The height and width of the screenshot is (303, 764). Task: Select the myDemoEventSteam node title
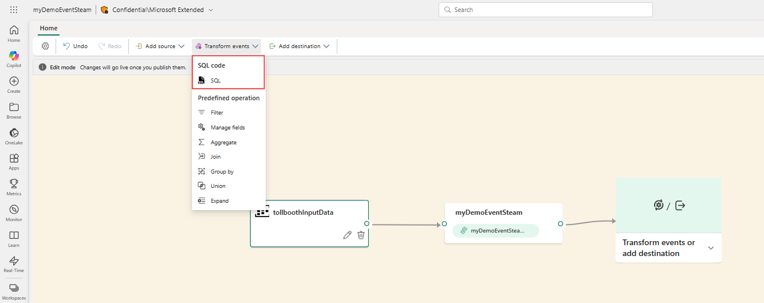489,213
